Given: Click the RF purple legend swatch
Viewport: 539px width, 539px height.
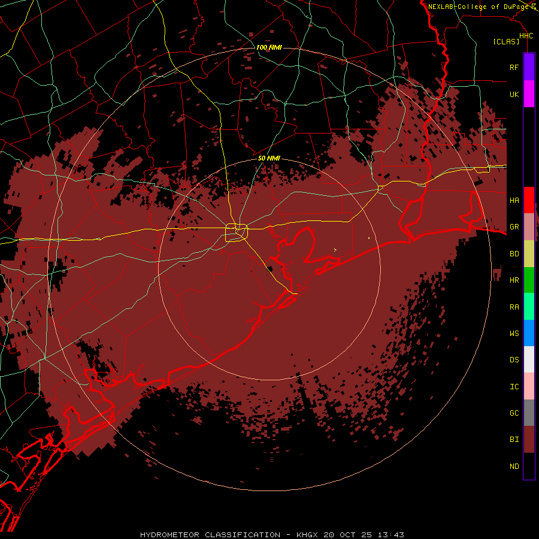Looking at the screenshot, I should tap(529, 67).
